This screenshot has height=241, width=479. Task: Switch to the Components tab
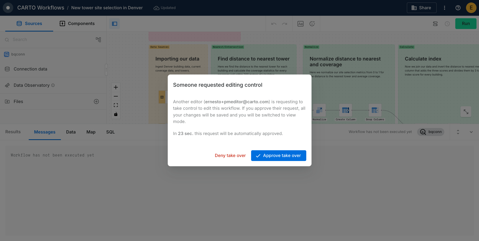[77, 23]
